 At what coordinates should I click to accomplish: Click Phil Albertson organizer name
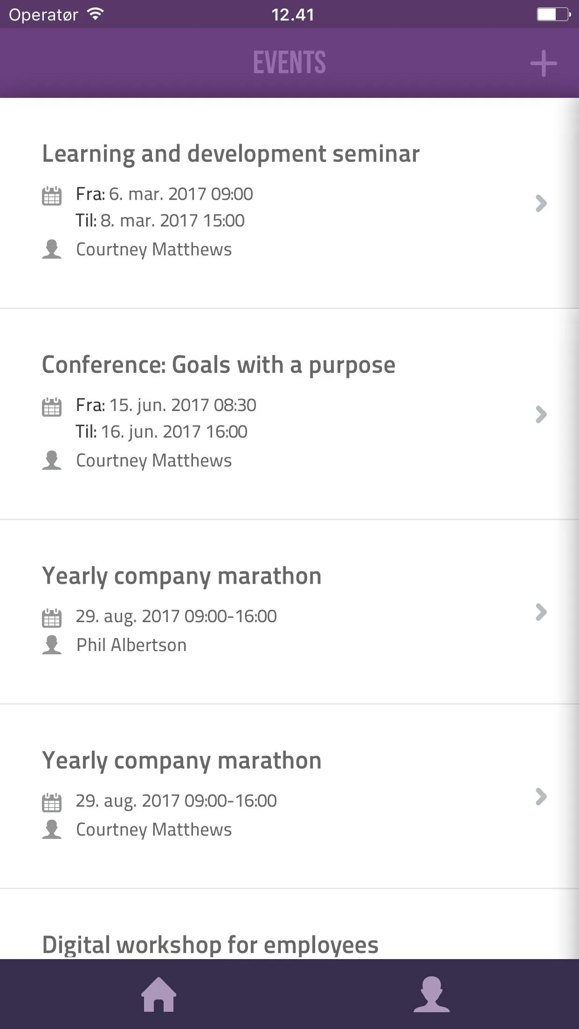click(x=131, y=645)
